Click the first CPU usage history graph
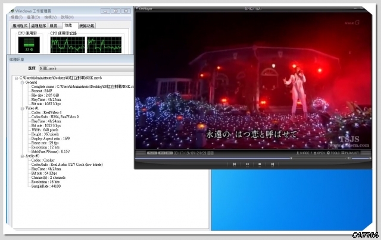The width and height of the screenshot is (381, 240). click(67, 45)
